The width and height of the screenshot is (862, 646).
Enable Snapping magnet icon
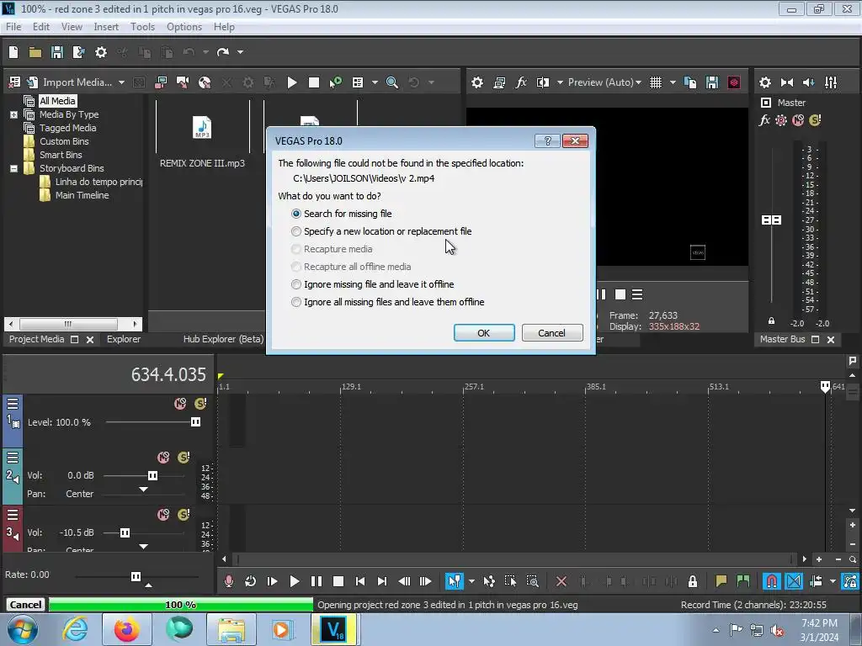point(772,581)
